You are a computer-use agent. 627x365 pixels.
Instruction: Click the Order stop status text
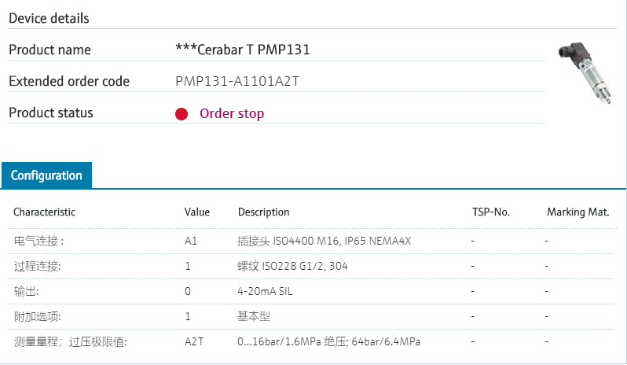coord(232,113)
